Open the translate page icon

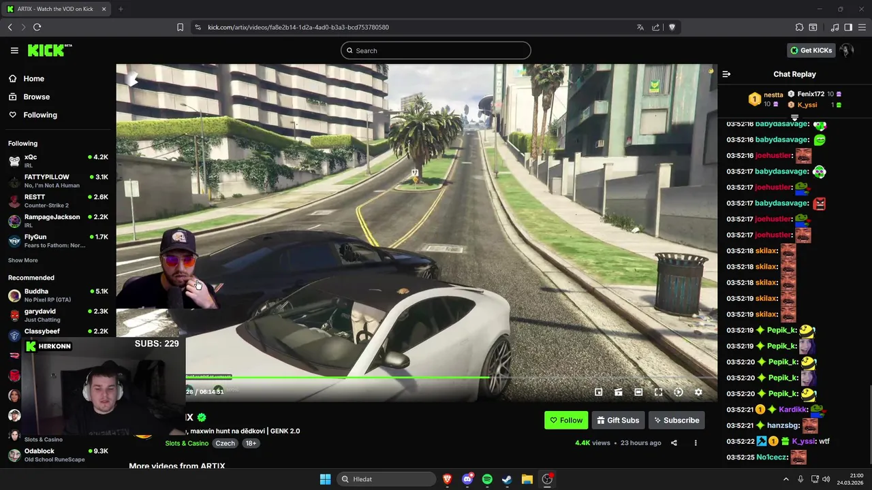click(x=640, y=27)
